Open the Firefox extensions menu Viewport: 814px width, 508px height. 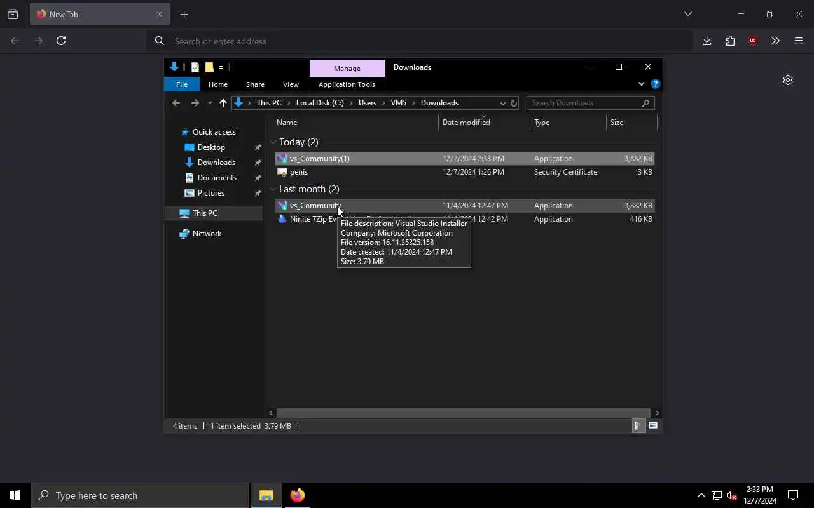(x=730, y=41)
